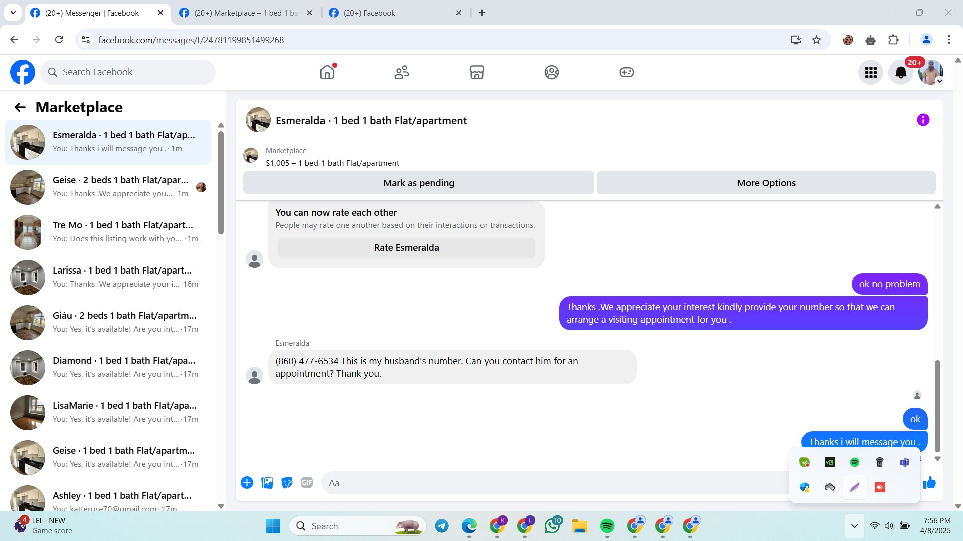Open the Notifications bell icon
This screenshot has height=541, width=963.
tap(901, 73)
